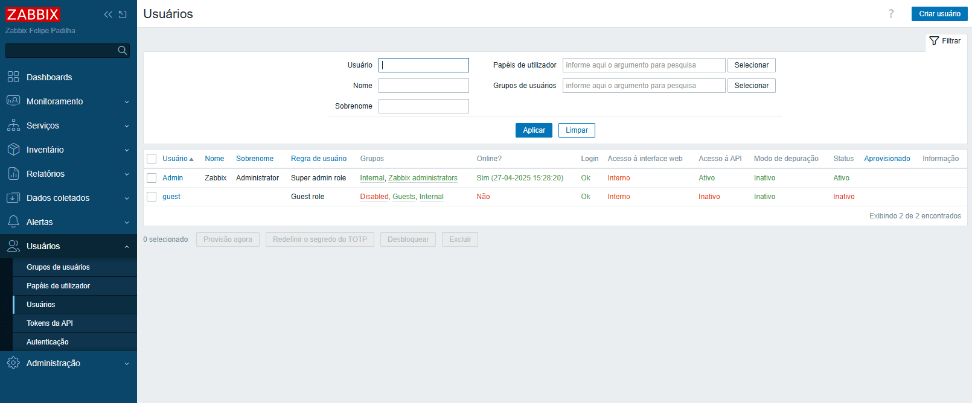Image resolution: width=972 pixels, height=403 pixels.
Task: Check the guest row checkbox
Action: coord(152,197)
